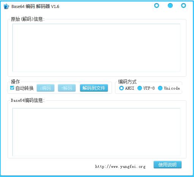Click the 编码方式 group label
194x177 pixels.
pyautogui.click(x=127, y=82)
